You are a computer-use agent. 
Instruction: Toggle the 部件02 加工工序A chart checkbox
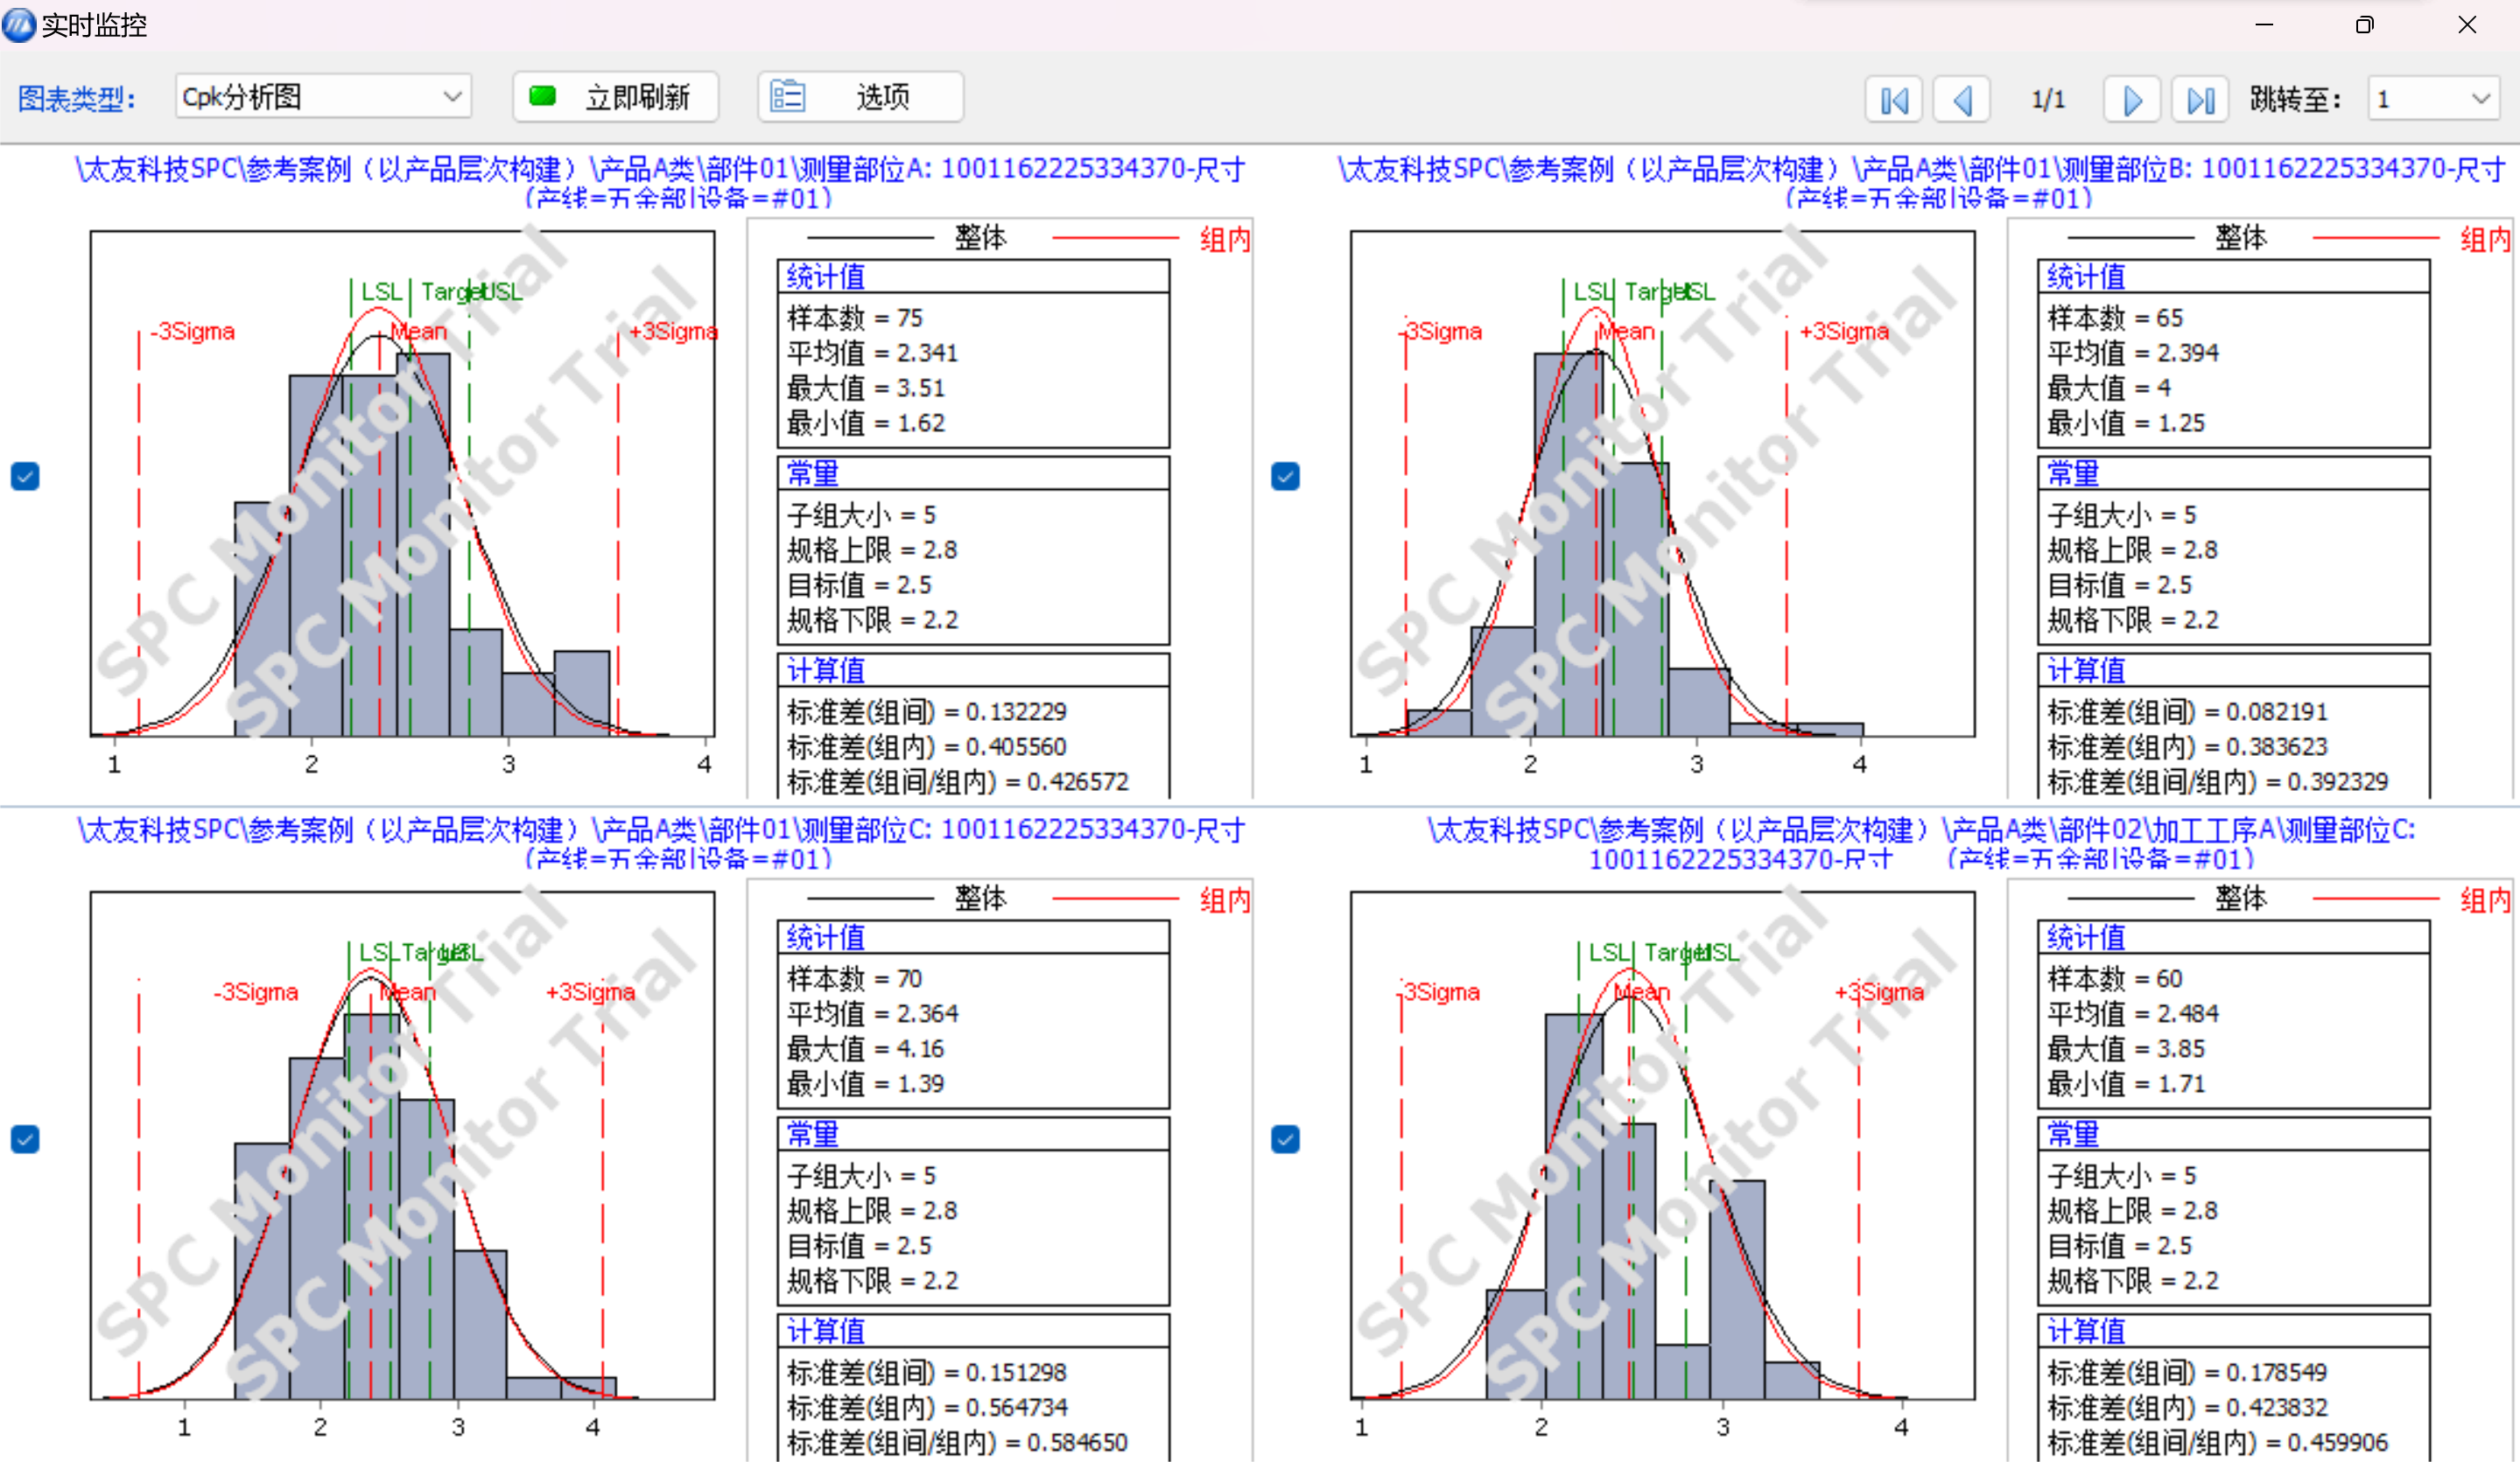point(1285,1139)
